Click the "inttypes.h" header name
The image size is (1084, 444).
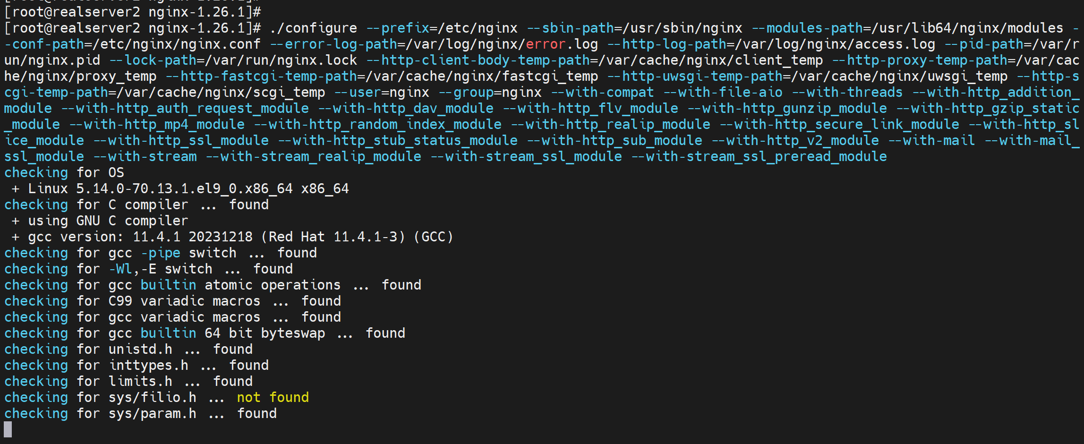(148, 366)
